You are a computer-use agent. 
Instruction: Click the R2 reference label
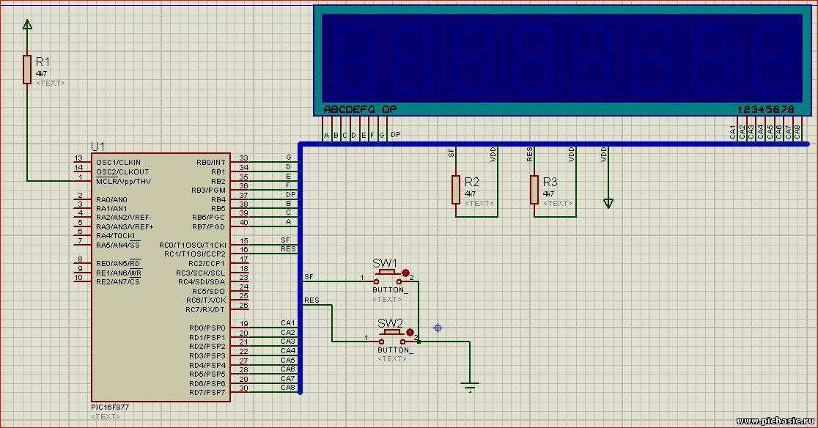(471, 182)
